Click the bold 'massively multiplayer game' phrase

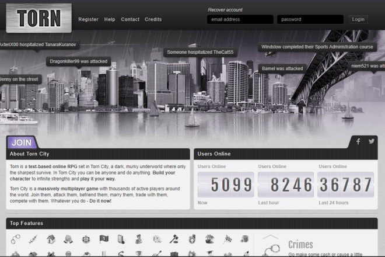[x=68, y=189]
